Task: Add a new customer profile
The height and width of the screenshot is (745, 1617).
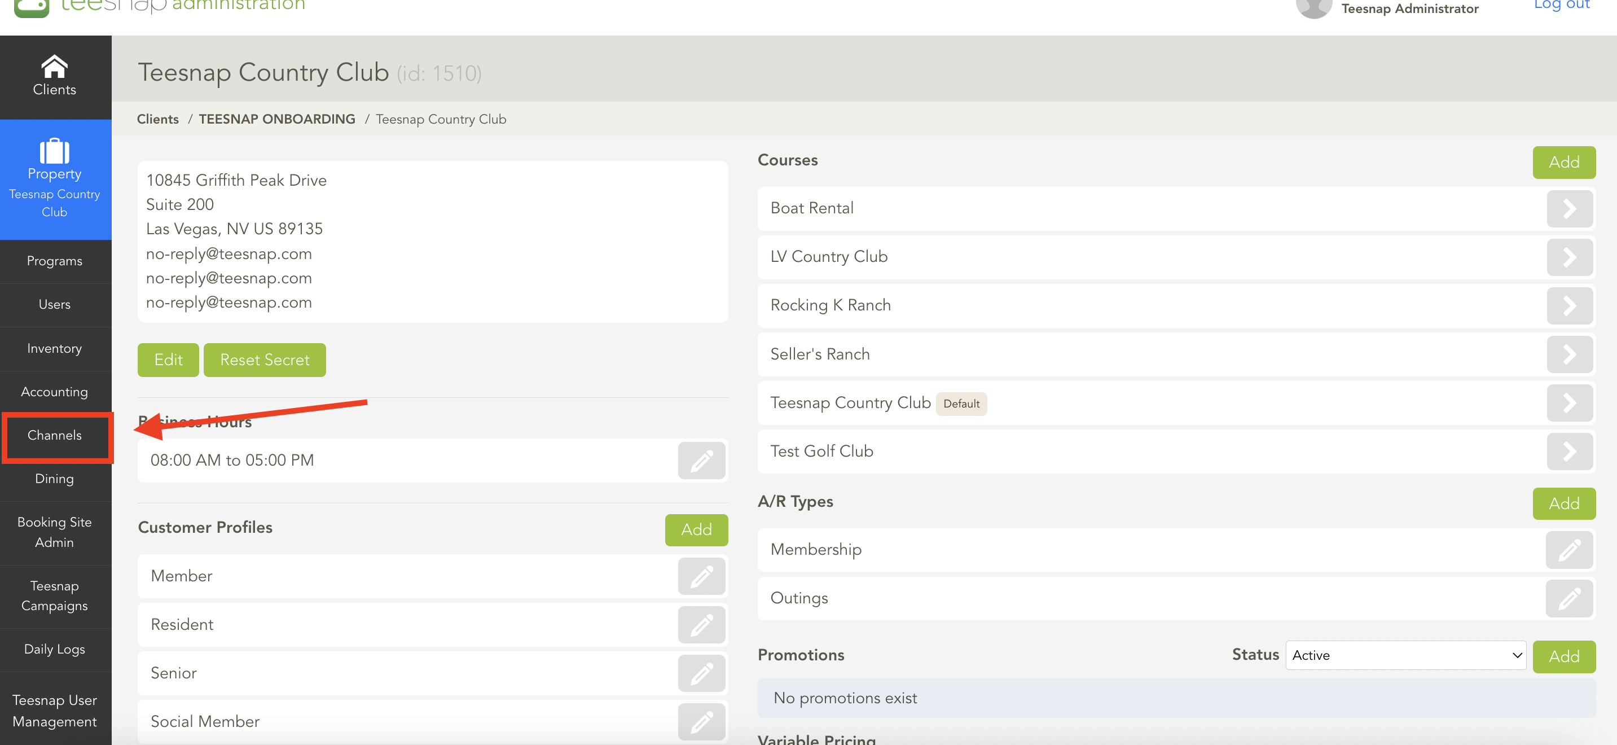Action: point(696,529)
